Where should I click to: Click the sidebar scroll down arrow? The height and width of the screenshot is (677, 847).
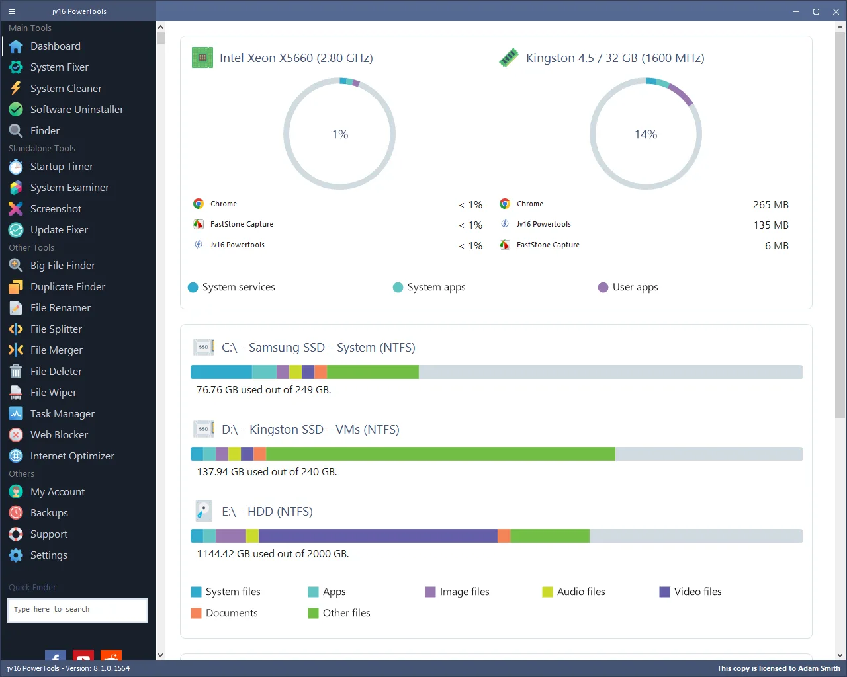(x=160, y=655)
